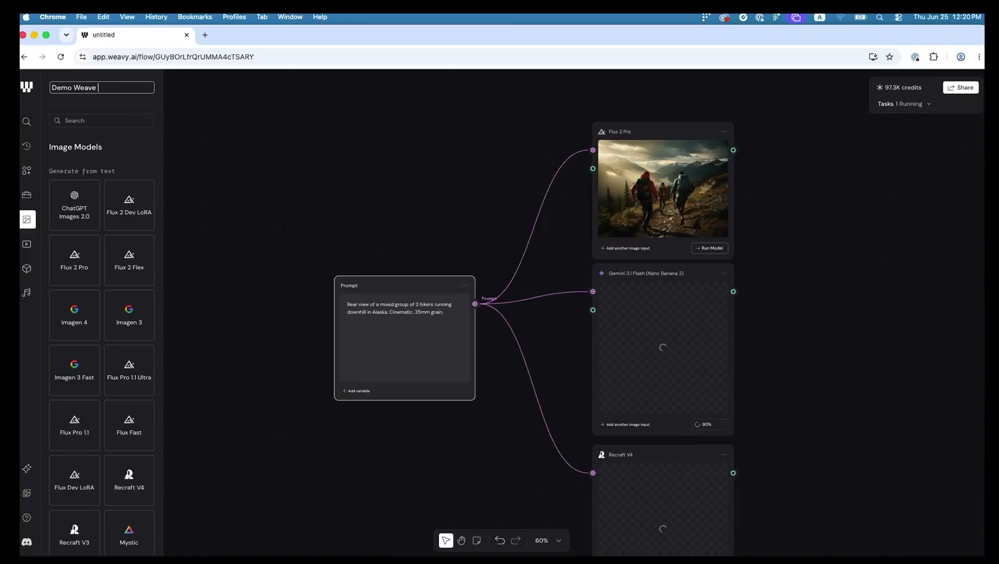Click Run Model on Flux 2 Pro
The height and width of the screenshot is (564, 999).
(x=709, y=248)
